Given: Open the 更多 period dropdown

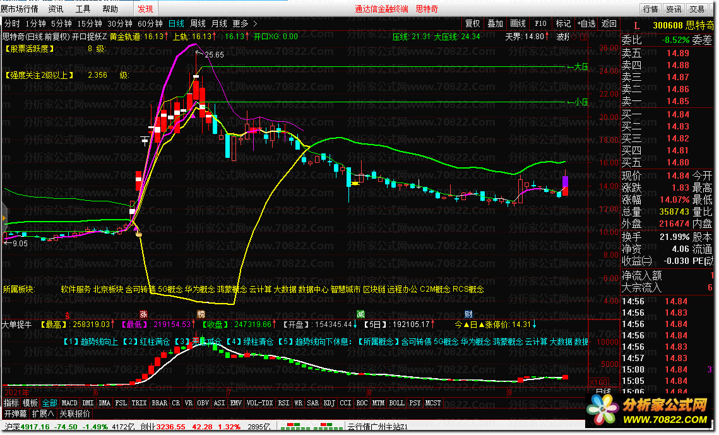Looking at the screenshot, I should [241, 23].
